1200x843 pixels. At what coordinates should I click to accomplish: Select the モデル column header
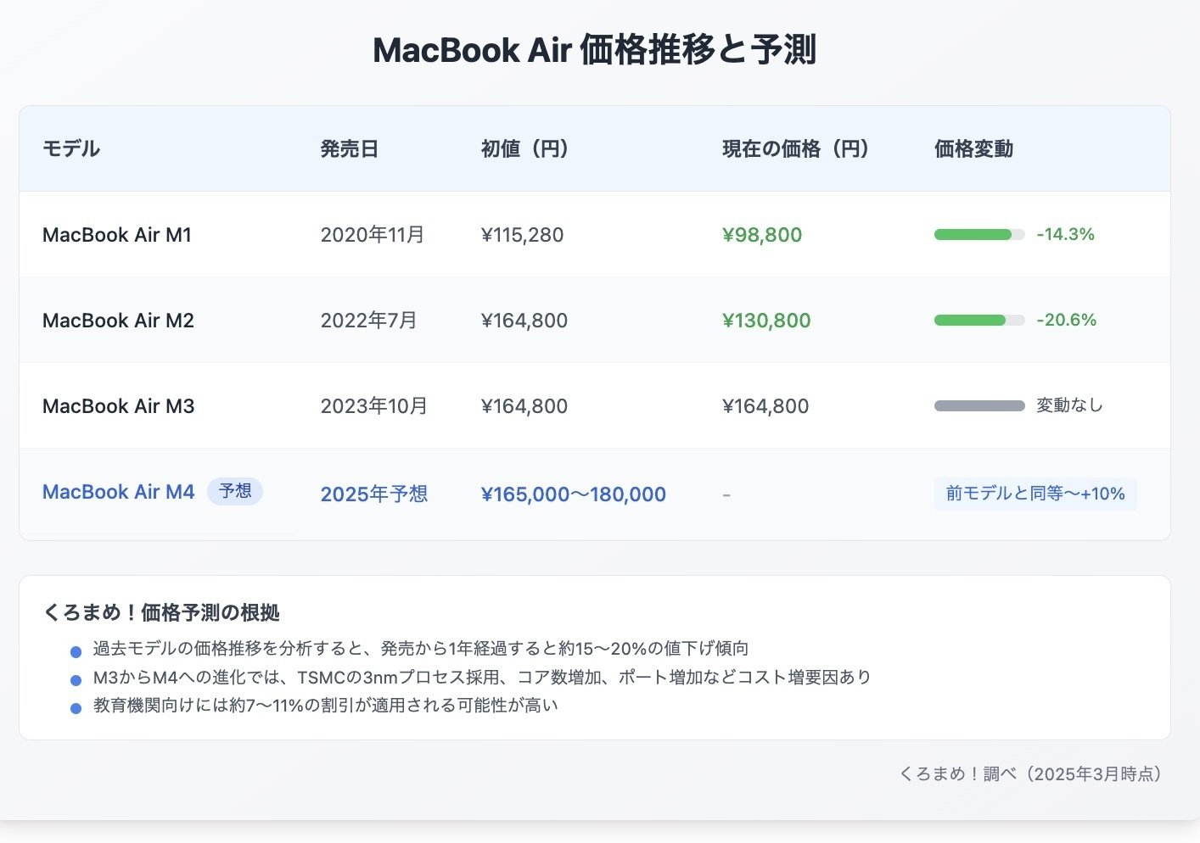click(70, 148)
